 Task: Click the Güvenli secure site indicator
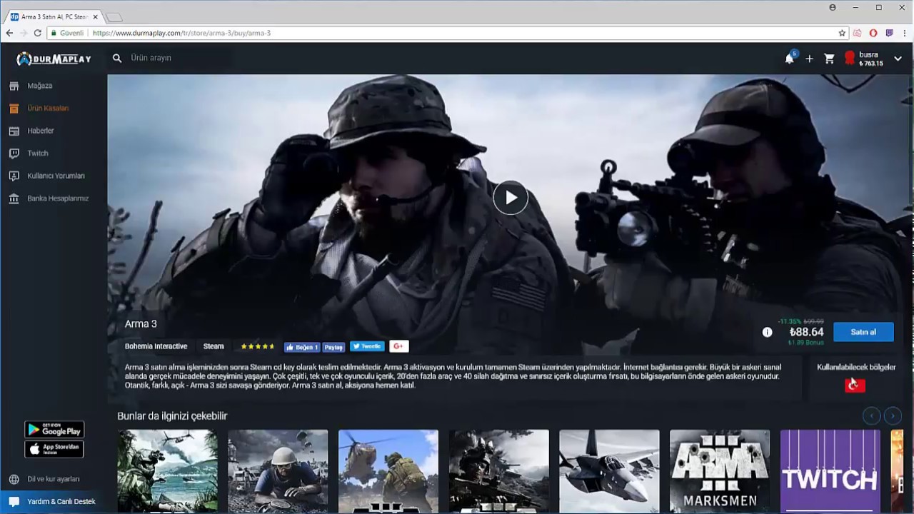tap(66, 33)
